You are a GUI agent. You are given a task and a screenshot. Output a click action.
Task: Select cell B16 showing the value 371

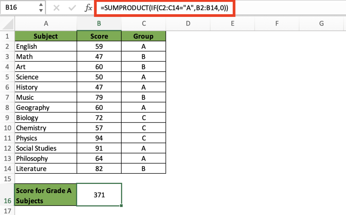(x=99, y=194)
